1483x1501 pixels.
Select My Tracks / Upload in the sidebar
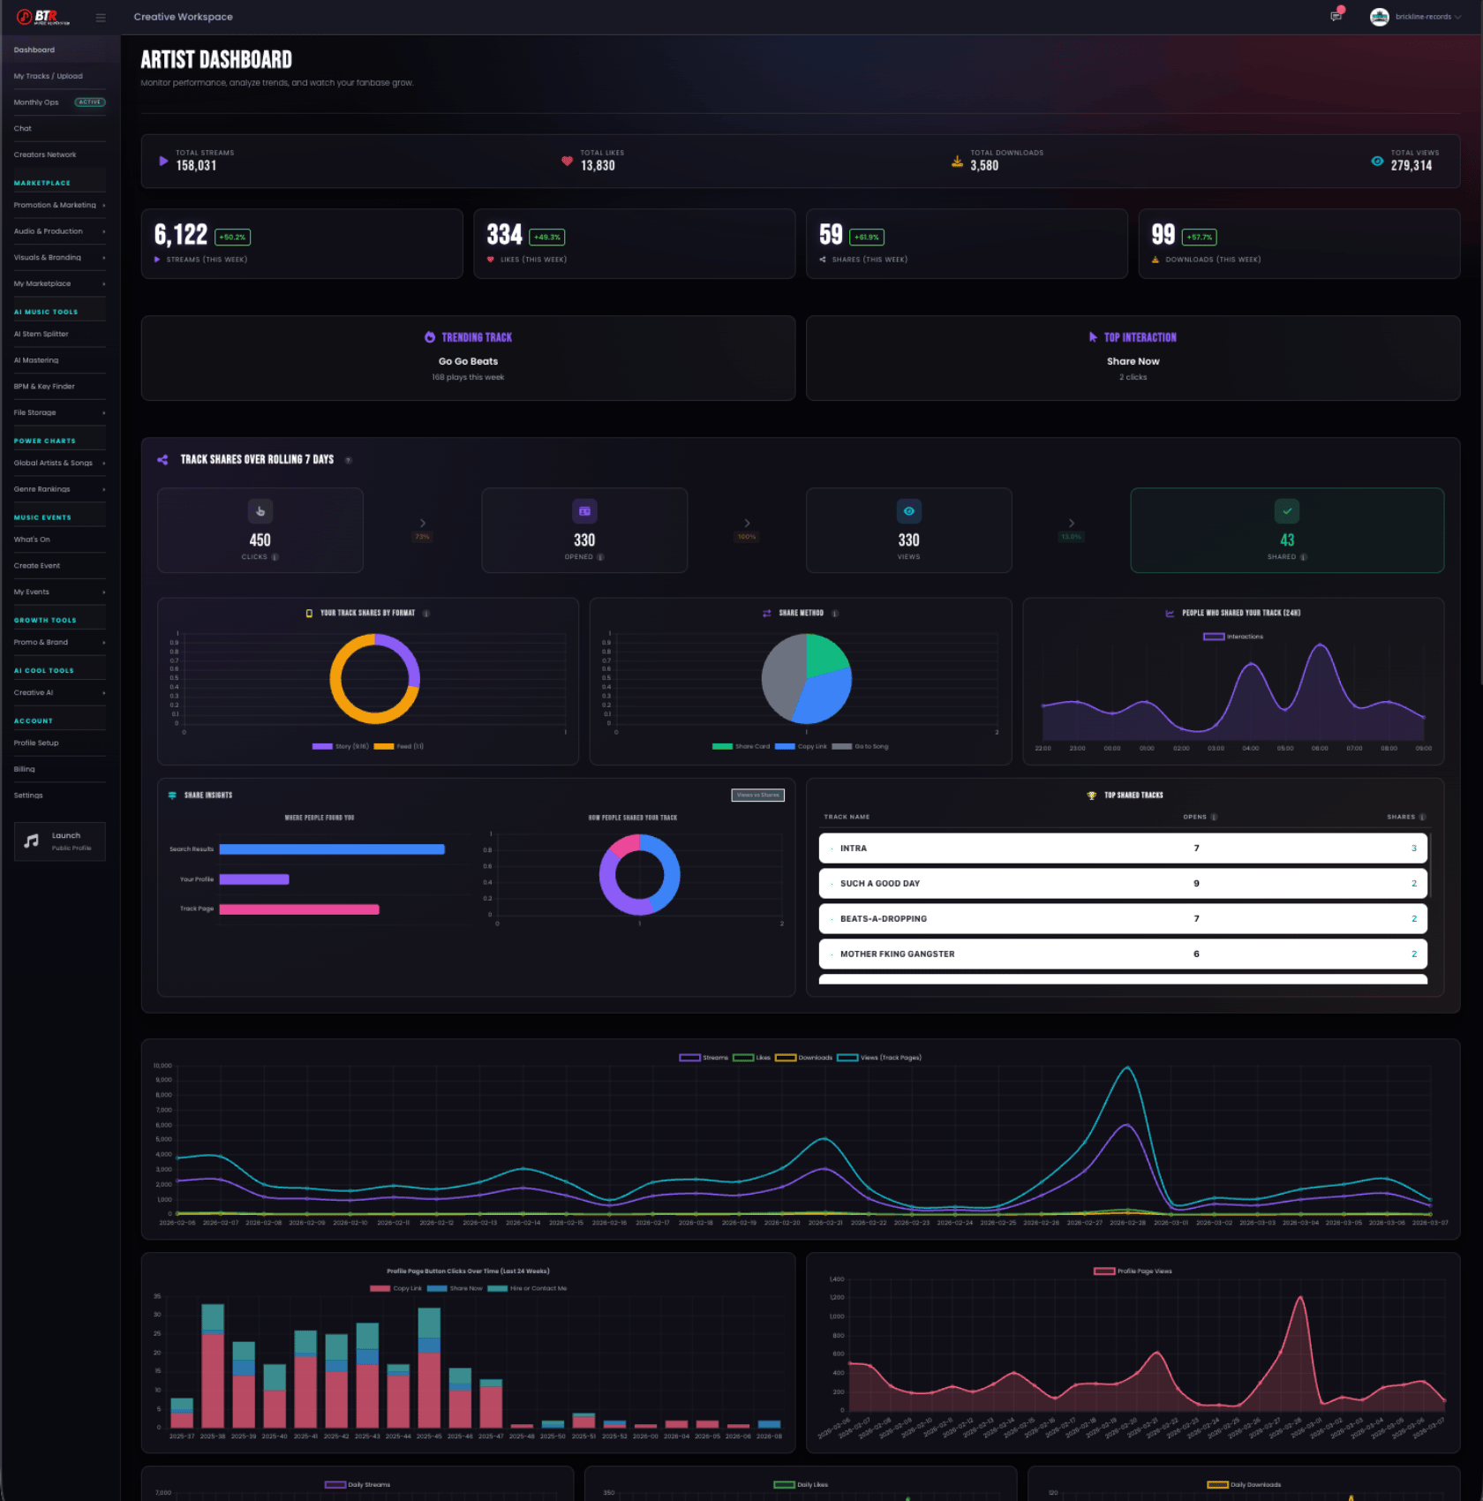(x=48, y=76)
